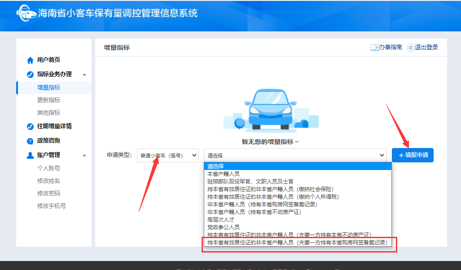Image resolution: width=461 pixels, height=270 pixels.
Task: Click the 暂无您的增量指标 message
Action: click(x=270, y=142)
